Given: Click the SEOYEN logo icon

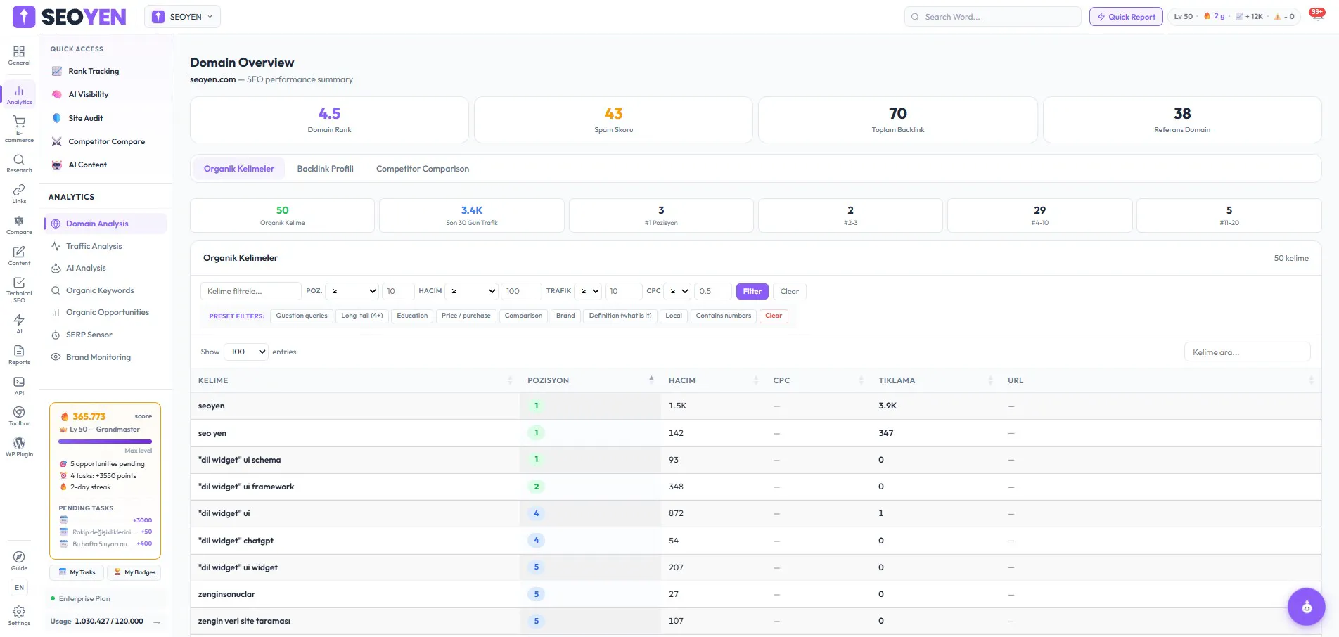Looking at the screenshot, I should (x=24, y=17).
